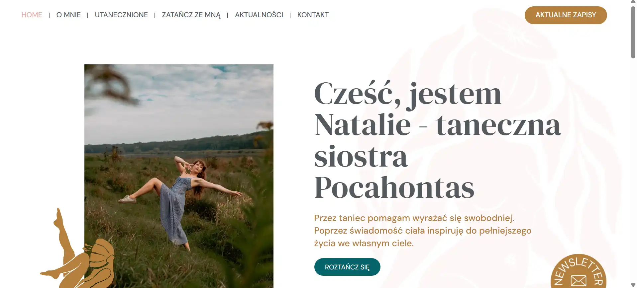This screenshot has height=288, width=637.
Task: Open the AKTUALNOŚCI section
Action: (x=259, y=15)
